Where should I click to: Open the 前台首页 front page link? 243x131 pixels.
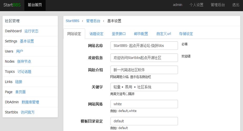pyautogui.click(x=35, y=5)
